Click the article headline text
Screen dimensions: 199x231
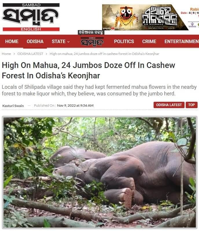[x=89, y=70]
